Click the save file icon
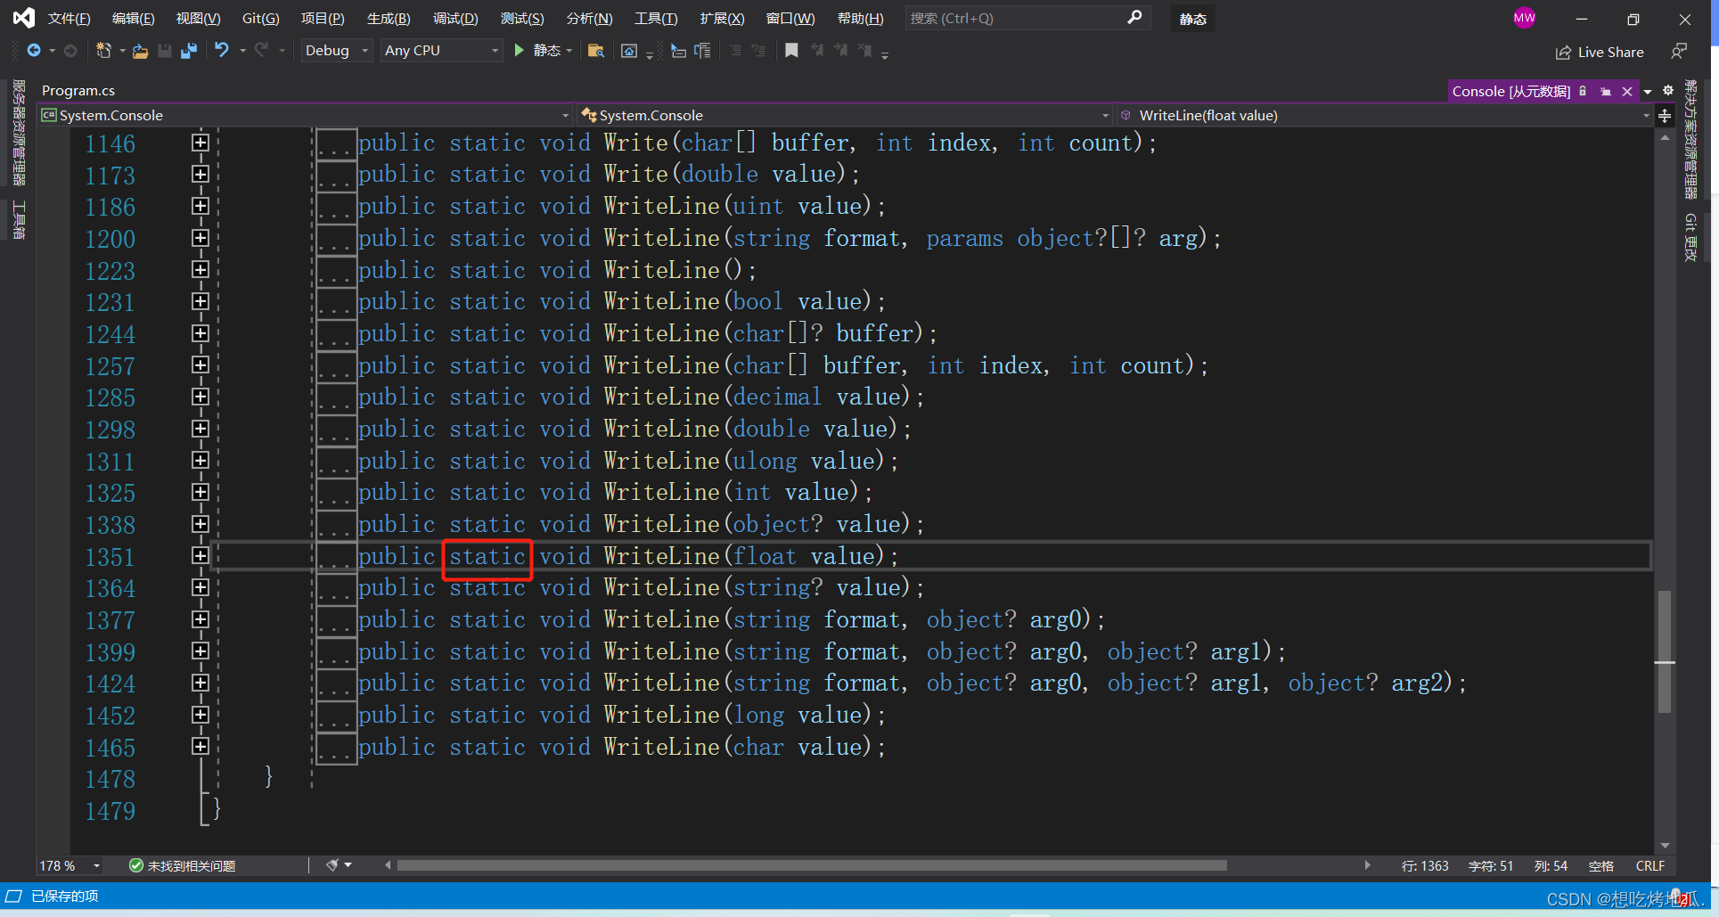Image resolution: width=1719 pixels, height=917 pixels. pos(164,51)
